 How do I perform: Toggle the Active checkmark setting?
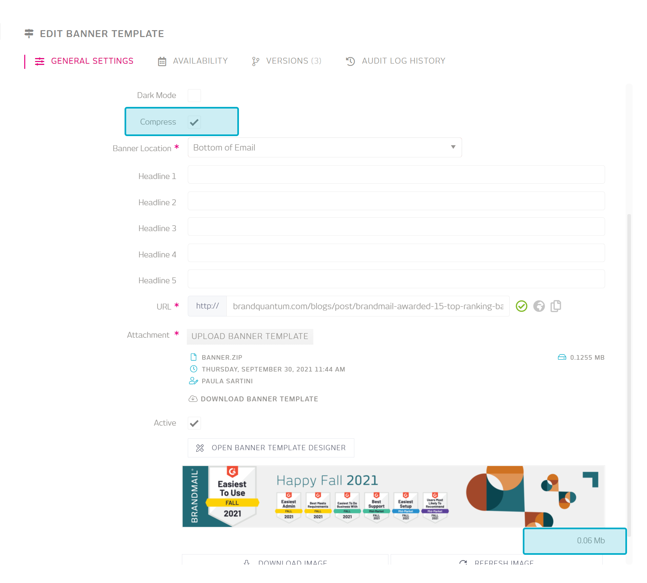tap(195, 423)
